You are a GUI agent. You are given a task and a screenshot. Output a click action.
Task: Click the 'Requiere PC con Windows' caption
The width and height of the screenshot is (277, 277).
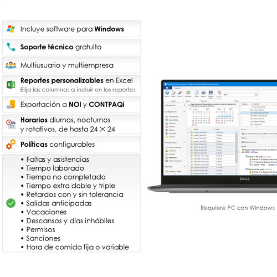click(x=238, y=208)
